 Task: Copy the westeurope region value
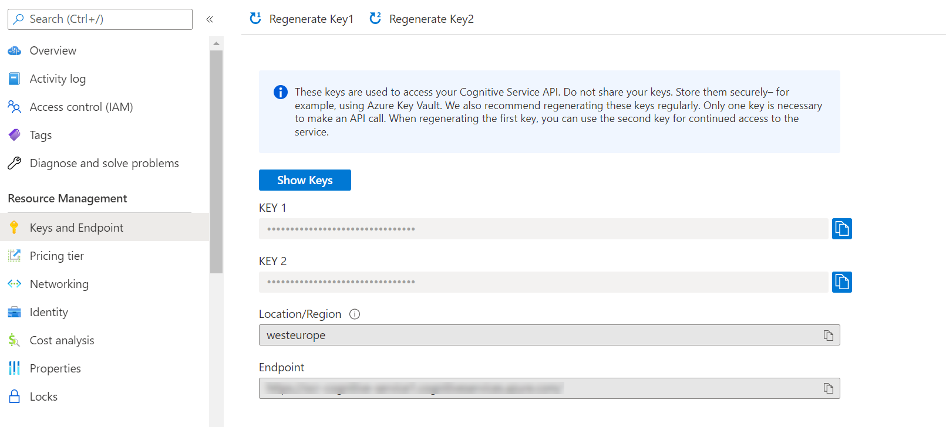click(x=829, y=335)
